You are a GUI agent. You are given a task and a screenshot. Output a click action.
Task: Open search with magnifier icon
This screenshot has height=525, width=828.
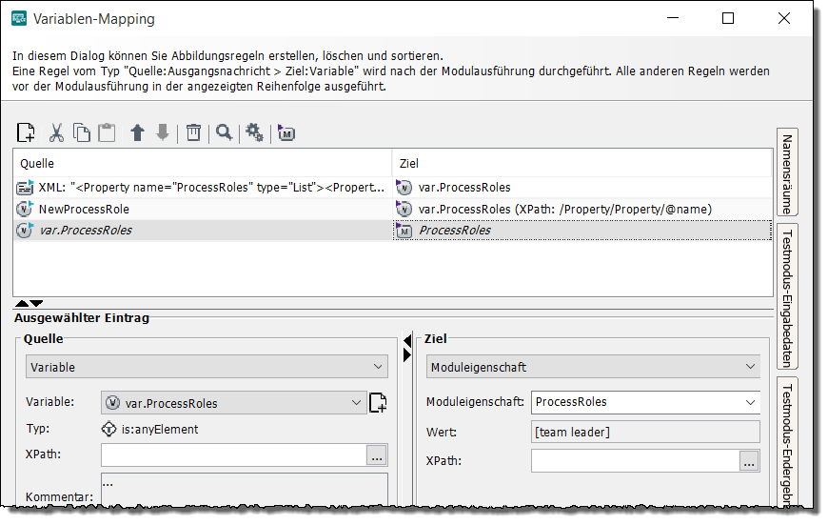[x=224, y=132]
